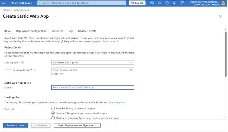Expand the Resource Group dropdown
This screenshot has height=132, width=228.
(x=93, y=70)
